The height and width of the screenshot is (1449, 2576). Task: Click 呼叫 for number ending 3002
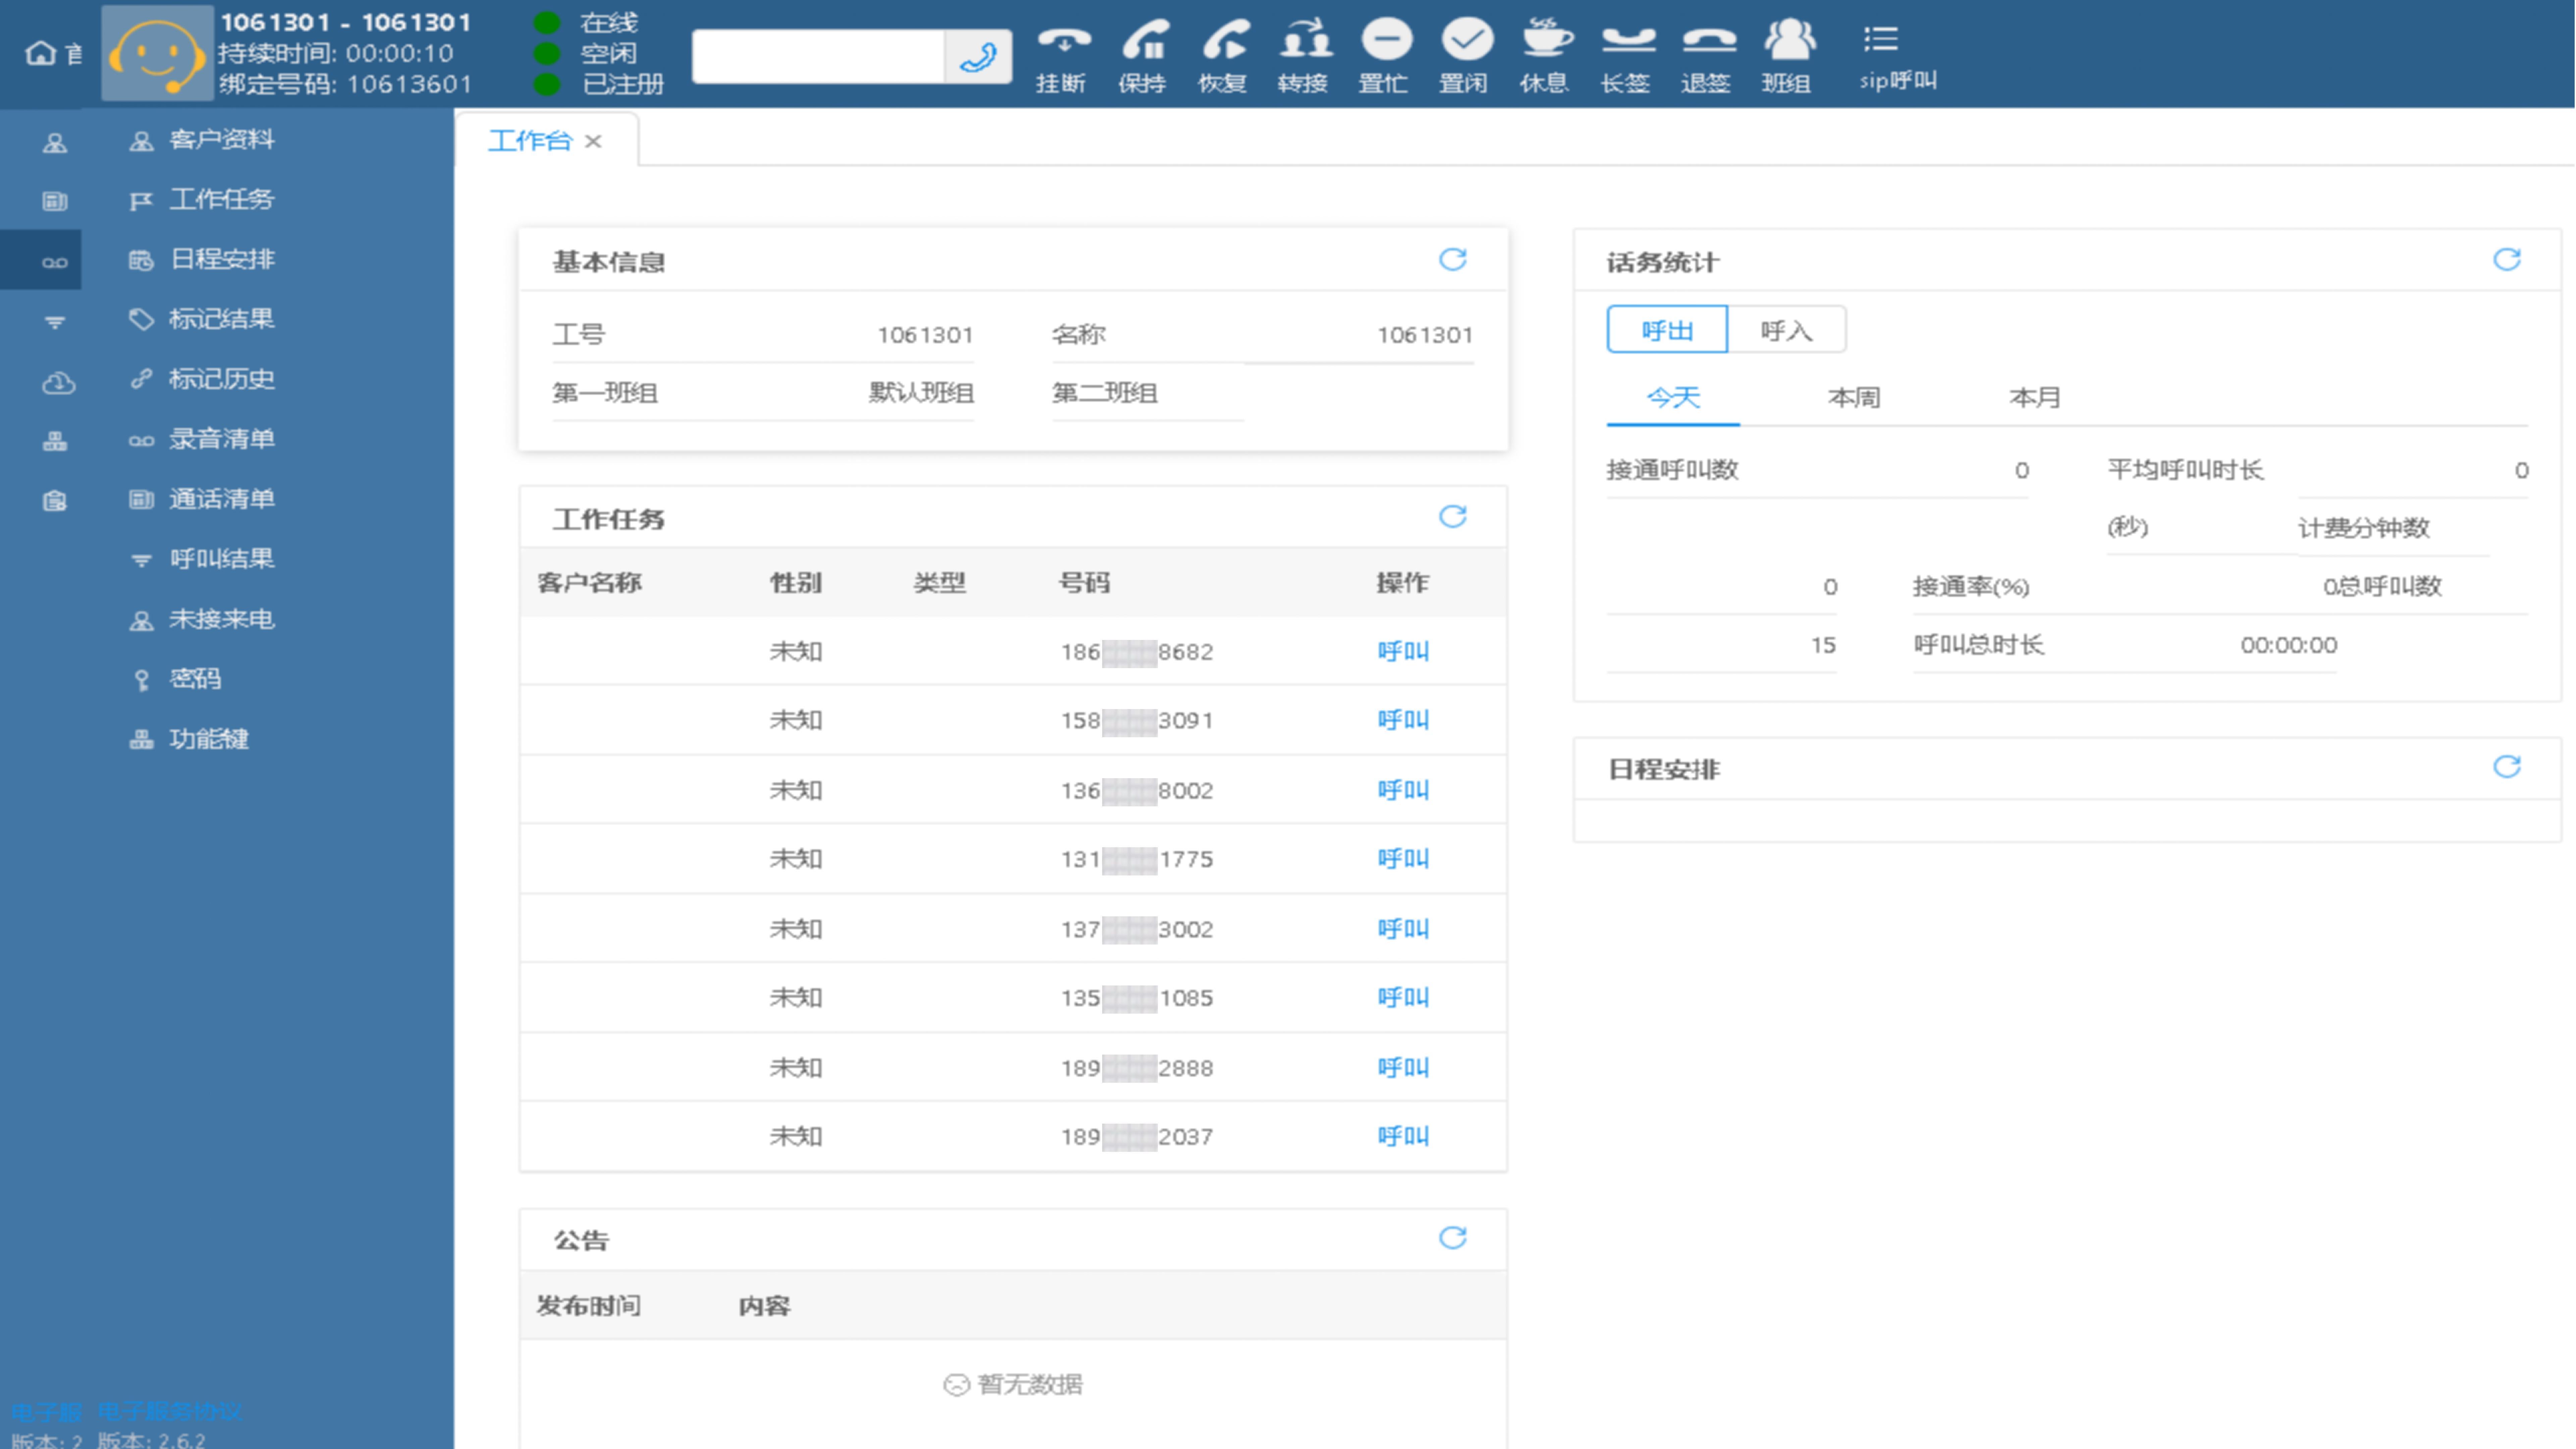coord(1403,929)
